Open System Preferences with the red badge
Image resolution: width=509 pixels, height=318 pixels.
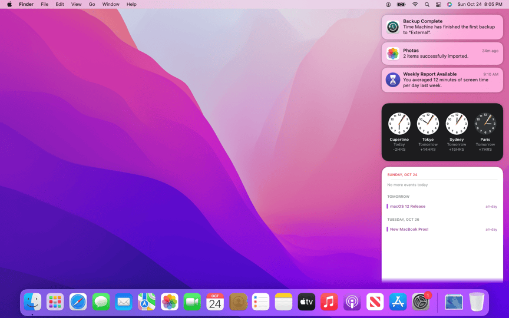tap(421, 302)
